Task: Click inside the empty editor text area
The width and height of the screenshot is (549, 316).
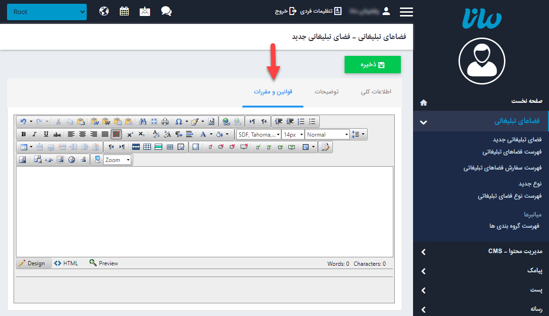Action: 204,211
